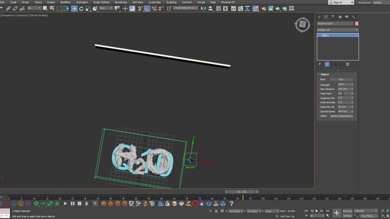Open the Group menu
The height and width of the screenshot is (219, 390).
pos(26,2)
